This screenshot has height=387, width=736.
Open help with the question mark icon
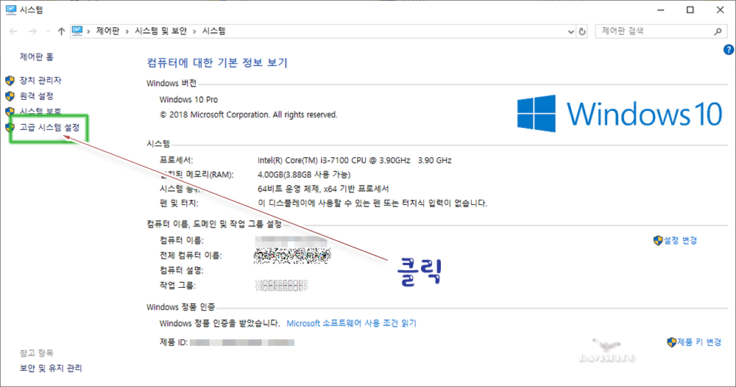[729, 50]
